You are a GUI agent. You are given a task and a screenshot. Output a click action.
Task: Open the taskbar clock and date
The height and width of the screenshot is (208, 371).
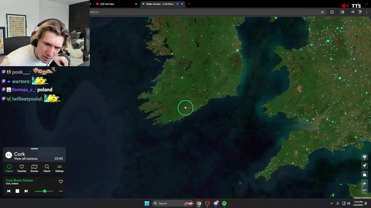pyautogui.click(x=358, y=203)
